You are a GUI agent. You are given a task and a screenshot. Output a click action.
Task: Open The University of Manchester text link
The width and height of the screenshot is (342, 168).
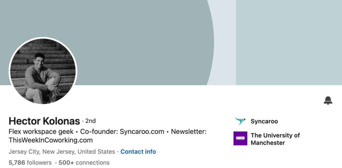pos(275,139)
